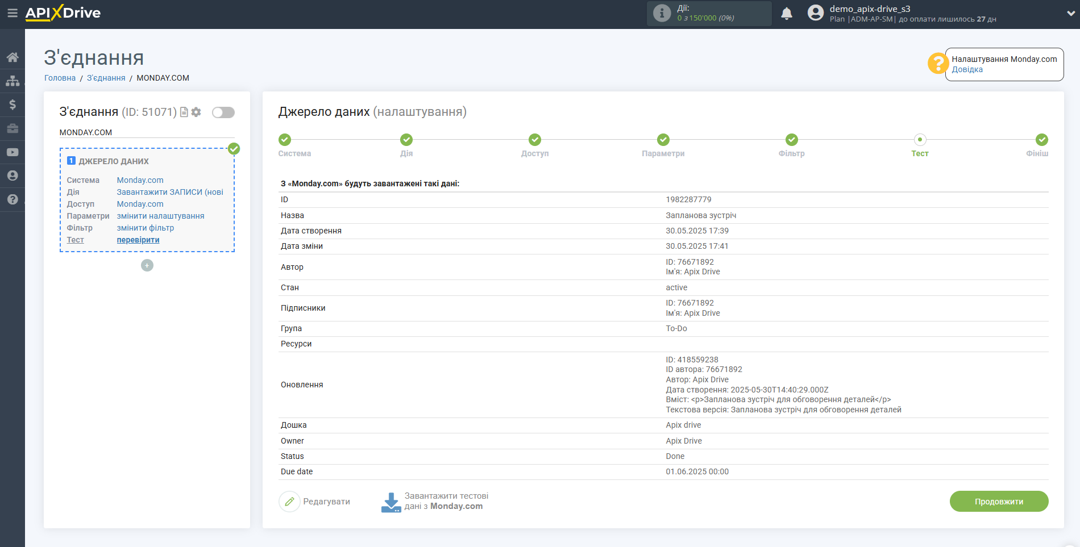Click the green checkmark on data source block
1080x547 pixels.
234,149
